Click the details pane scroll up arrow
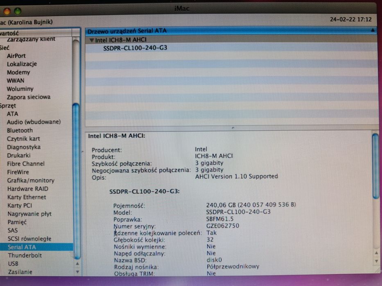 376,253
